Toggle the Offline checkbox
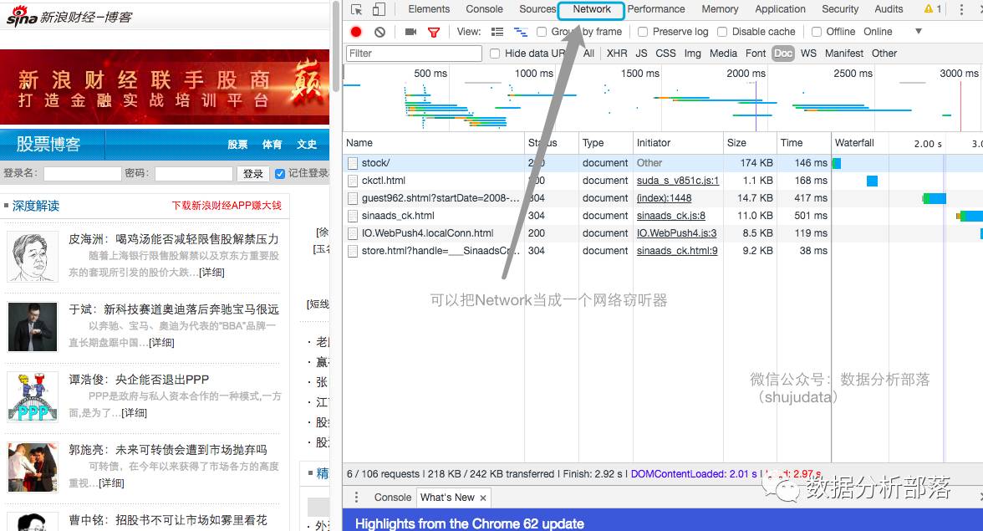The image size is (983, 531). [816, 32]
